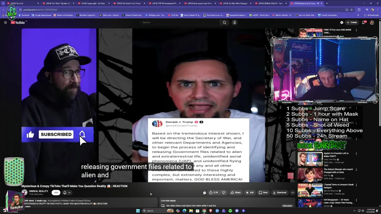Image resolution: width=381 pixels, height=214 pixels.
Task: Open Windows Start menu
Action: 138,211
